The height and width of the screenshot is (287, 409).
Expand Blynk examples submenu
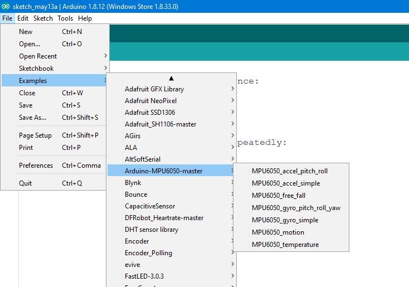[171, 183]
